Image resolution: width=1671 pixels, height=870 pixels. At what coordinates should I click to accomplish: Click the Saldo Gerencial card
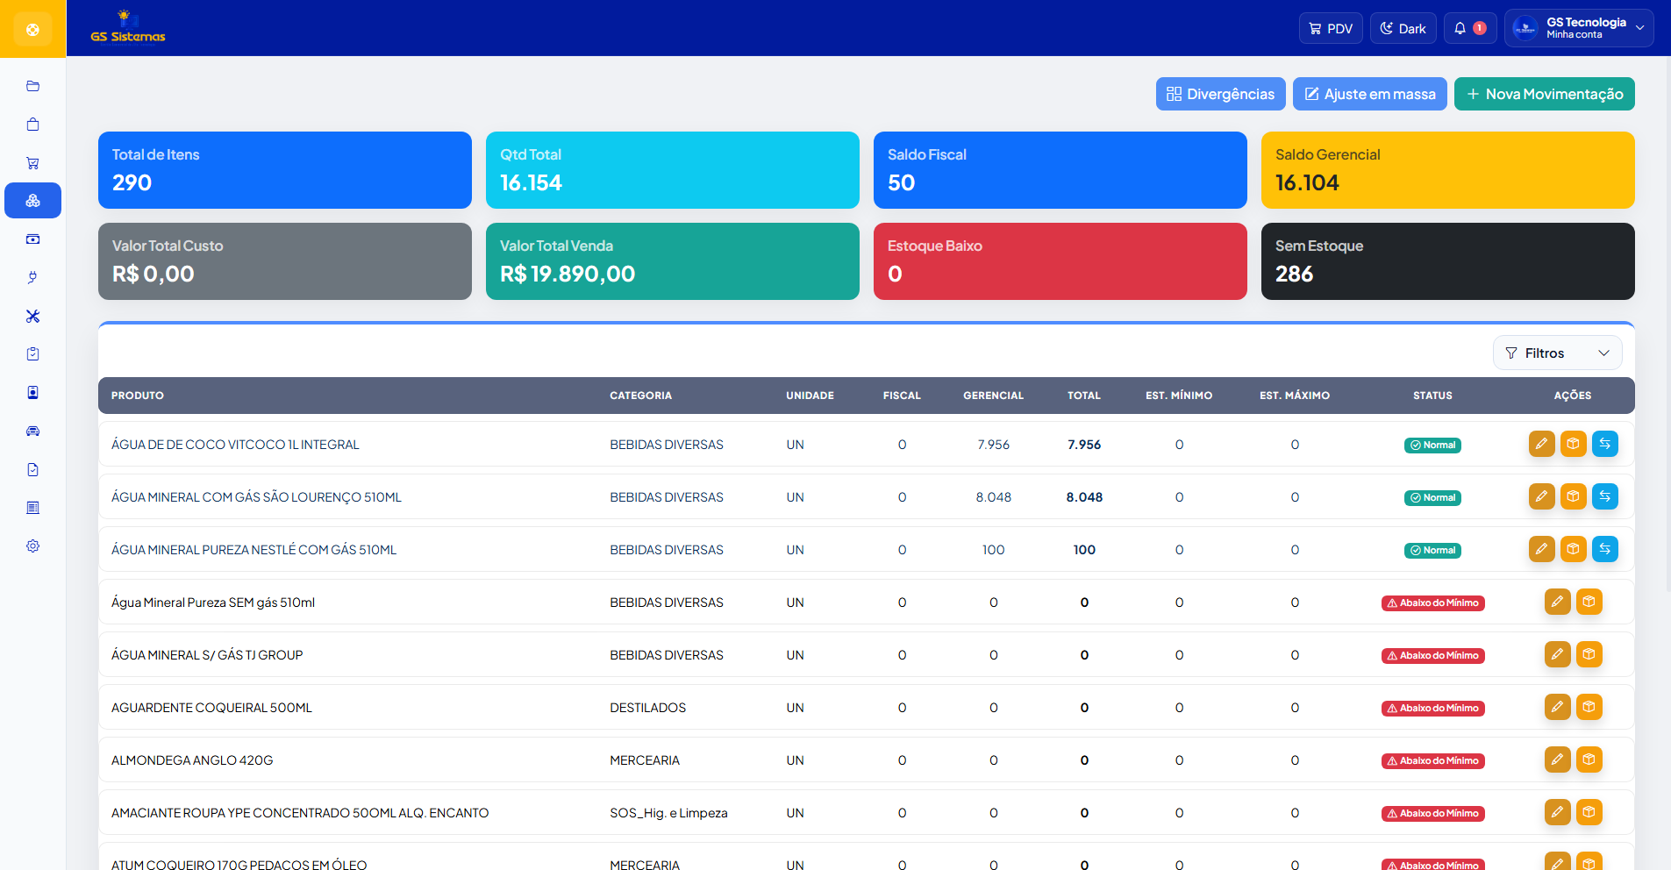[1447, 170]
